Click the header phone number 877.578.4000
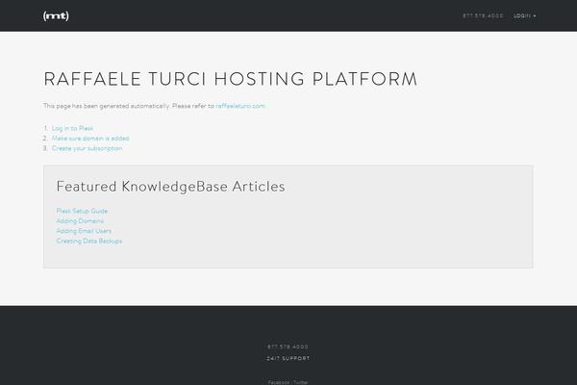The height and width of the screenshot is (385, 577). 483,15
